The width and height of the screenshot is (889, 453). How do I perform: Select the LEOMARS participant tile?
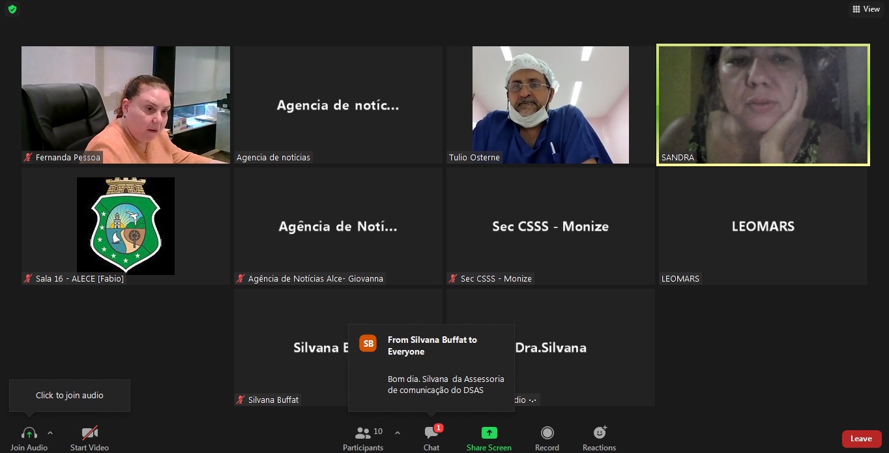click(x=763, y=226)
